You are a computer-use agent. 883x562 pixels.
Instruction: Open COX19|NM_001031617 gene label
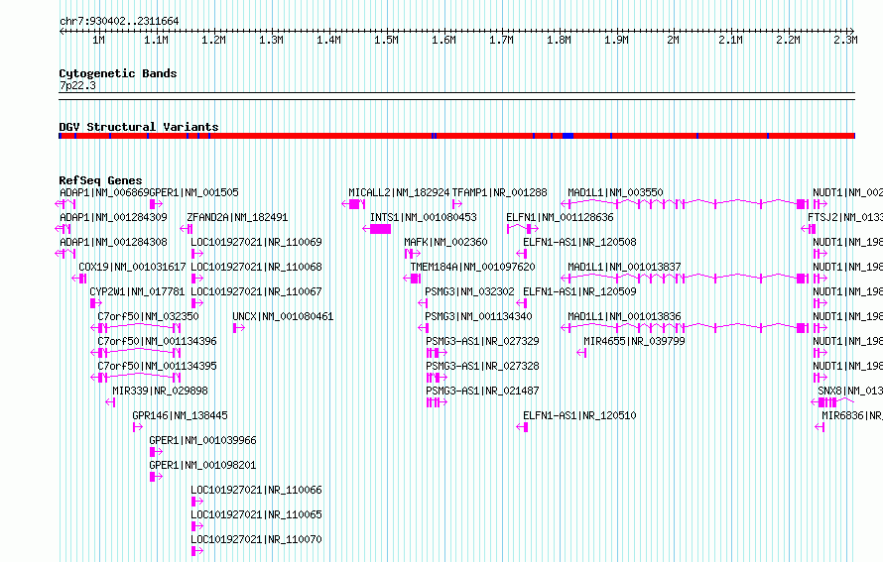(x=132, y=267)
